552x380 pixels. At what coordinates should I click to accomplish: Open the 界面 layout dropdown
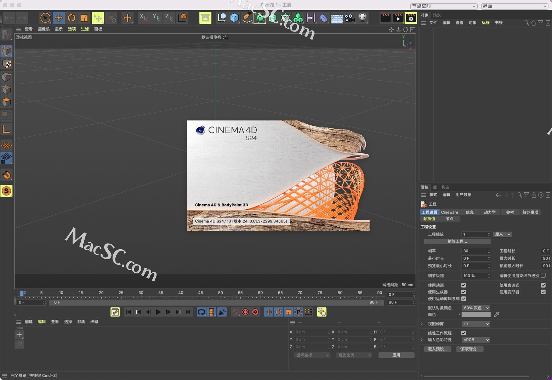[514, 6]
